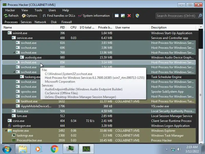This screenshot has width=205, height=154.
Task: Select the AppleMobileDeviceS... process icon
Action: point(18,106)
